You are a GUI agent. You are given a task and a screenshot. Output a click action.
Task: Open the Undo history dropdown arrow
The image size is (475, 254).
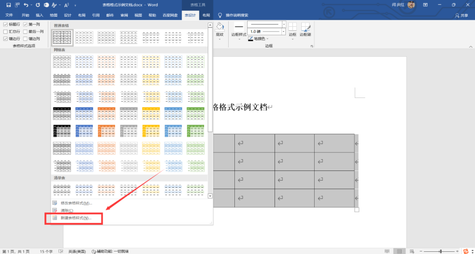tap(32, 5)
